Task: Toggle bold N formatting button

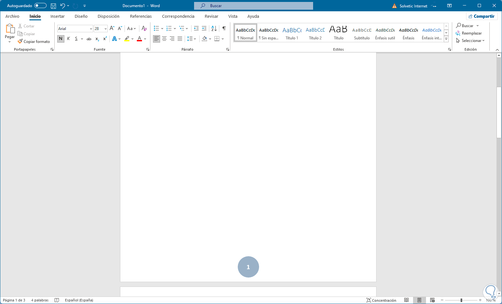Action: (x=60, y=39)
